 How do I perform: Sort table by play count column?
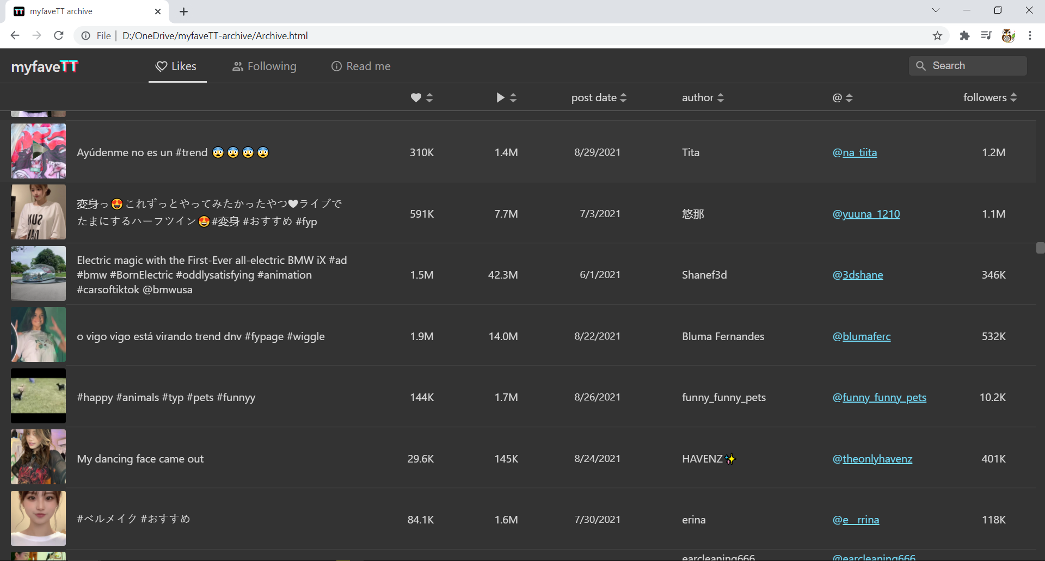coord(506,97)
